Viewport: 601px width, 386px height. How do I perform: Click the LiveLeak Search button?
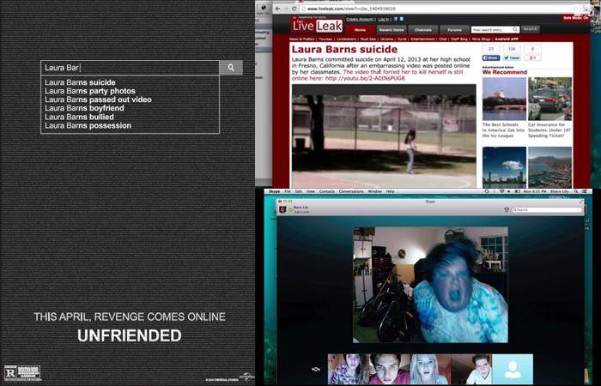pos(530,29)
